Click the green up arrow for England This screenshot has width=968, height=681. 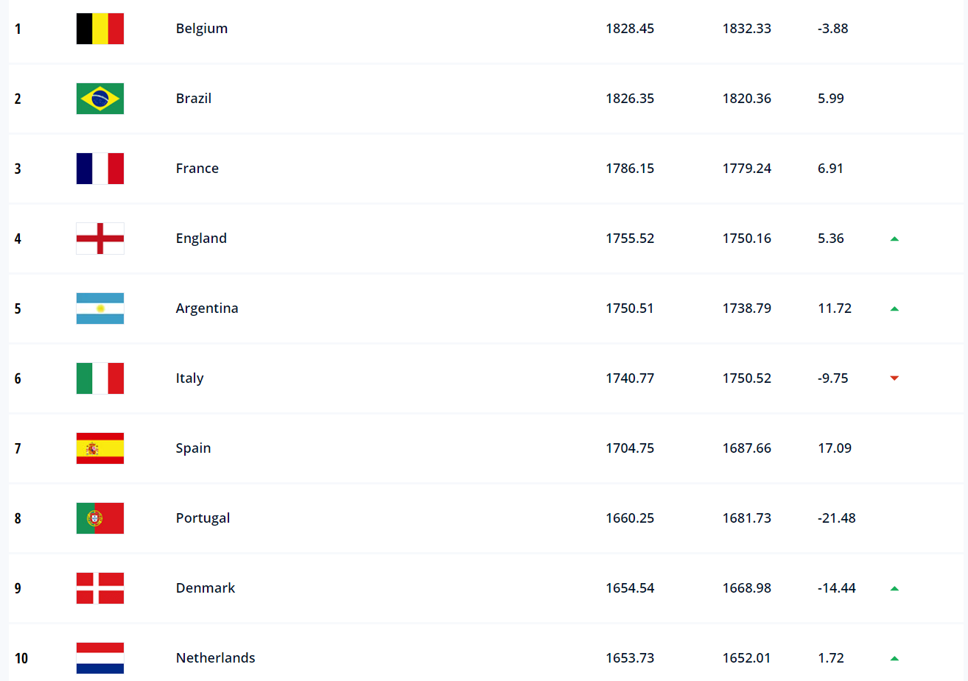[894, 239]
